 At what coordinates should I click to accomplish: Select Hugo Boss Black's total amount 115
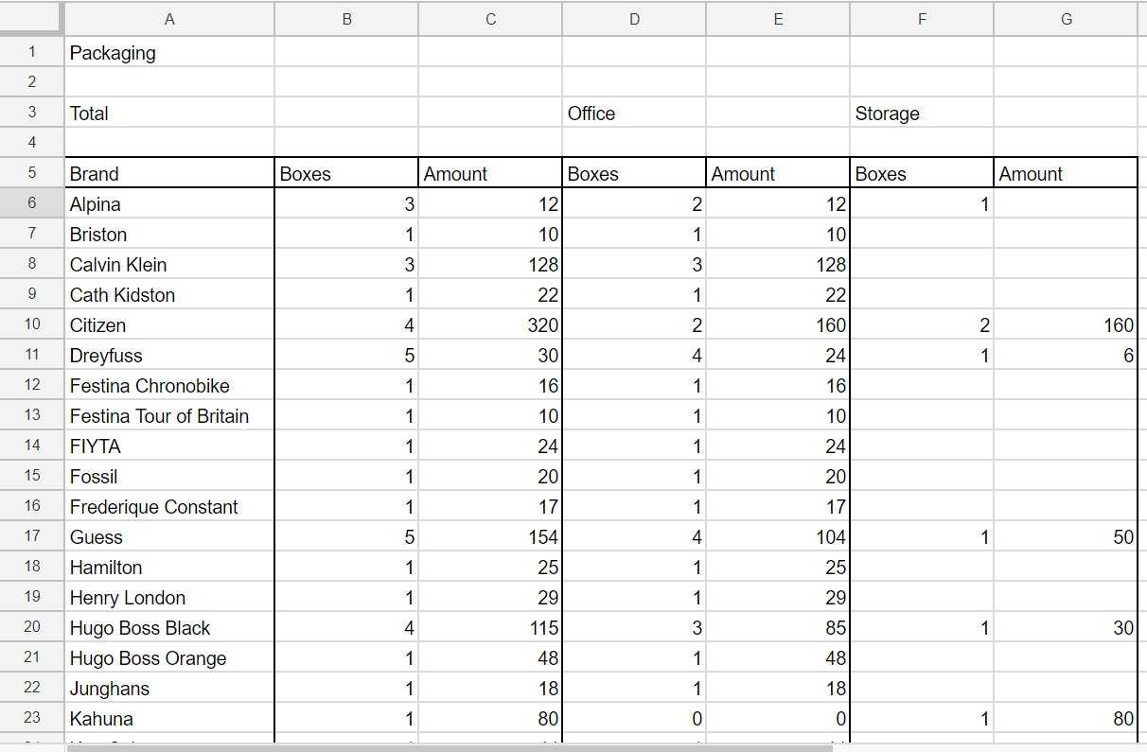[490, 628]
